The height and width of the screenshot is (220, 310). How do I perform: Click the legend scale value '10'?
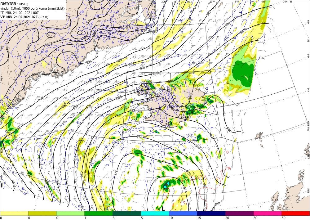171,218
